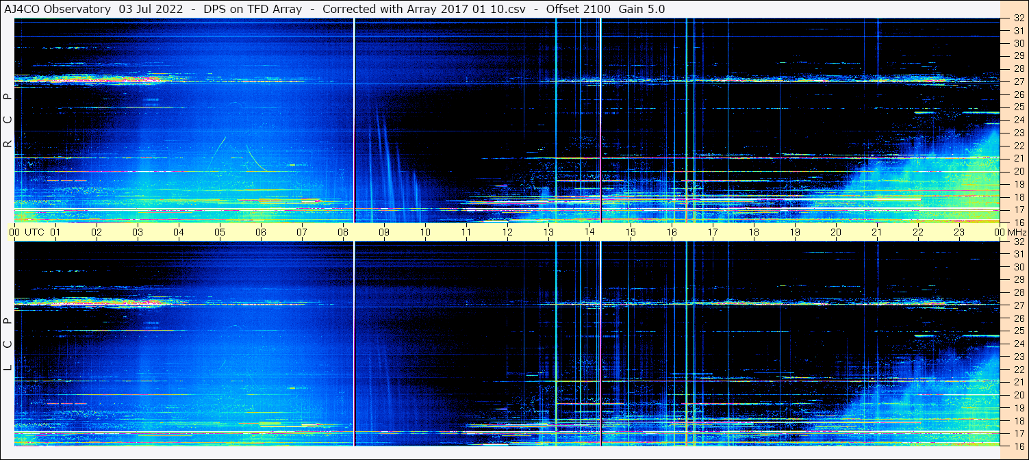
Task: Click the 21 hour tick label
Action: (x=877, y=232)
